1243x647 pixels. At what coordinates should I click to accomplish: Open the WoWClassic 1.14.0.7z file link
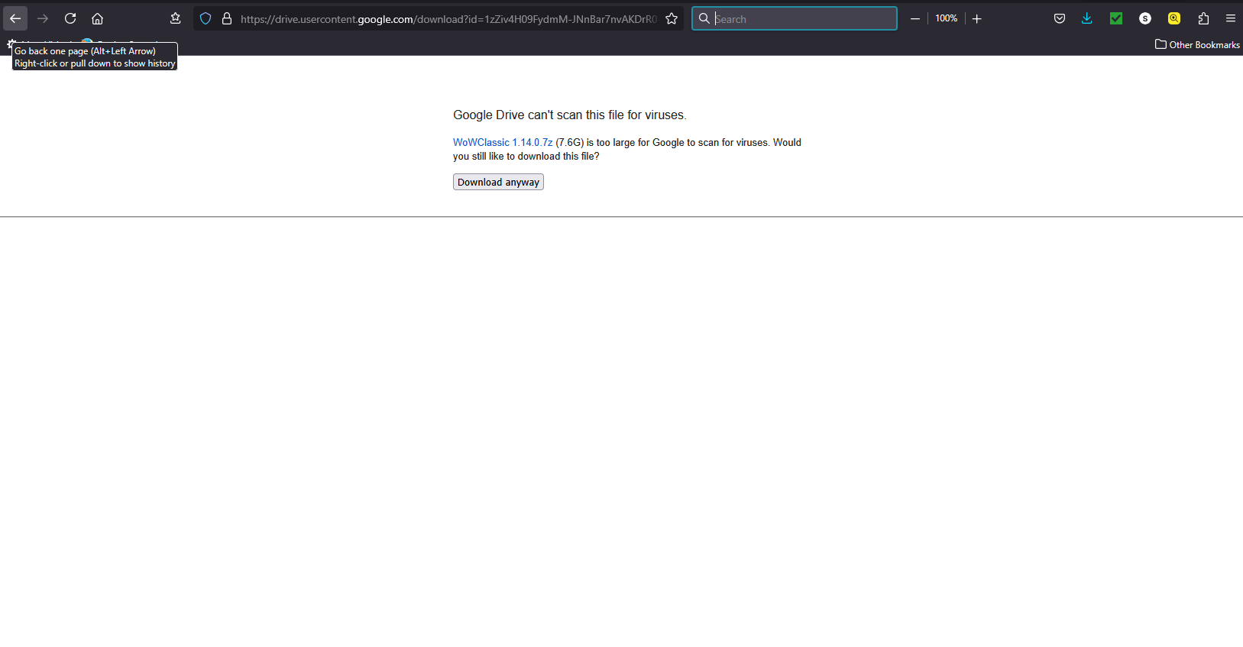pos(503,142)
